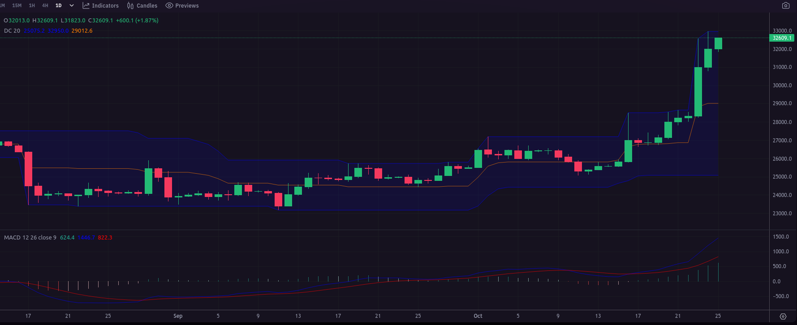Expand the timeframe dropdown chevron

coord(72,6)
